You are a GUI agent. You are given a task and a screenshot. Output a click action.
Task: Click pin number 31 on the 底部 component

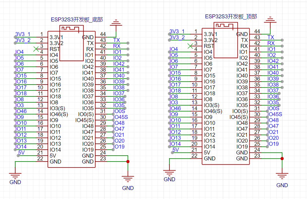[x=103, y=111]
